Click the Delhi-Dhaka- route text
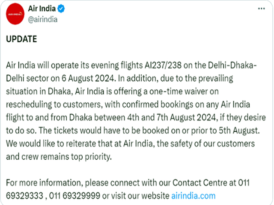This screenshot has height=205, width=274. coord(232,65)
